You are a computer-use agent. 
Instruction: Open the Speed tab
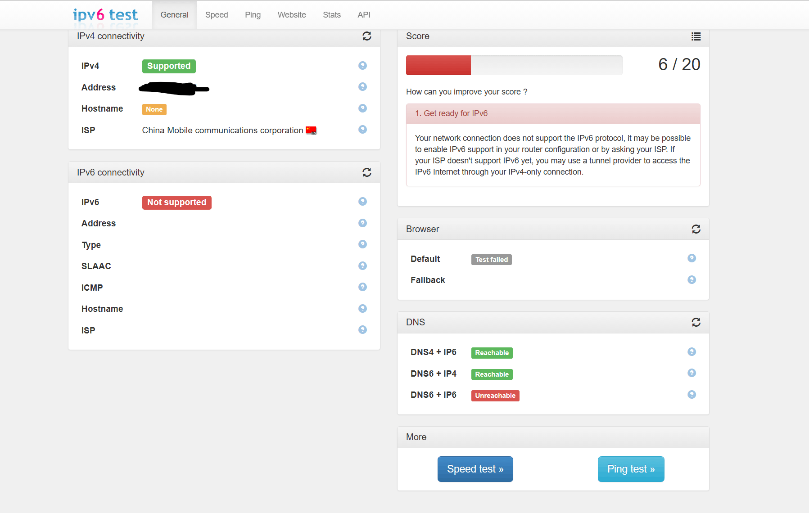pyautogui.click(x=217, y=15)
